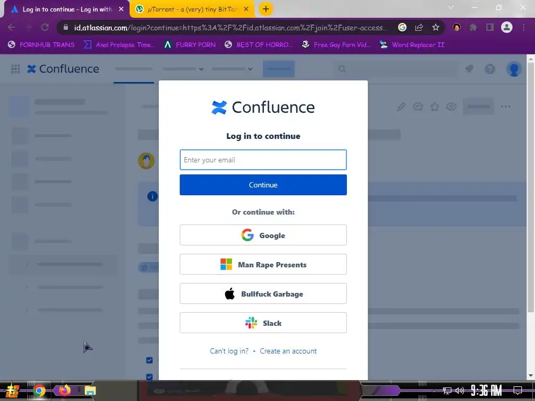Click the page scrollbar down arrow
The height and width of the screenshot is (401, 535).
tap(531, 376)
